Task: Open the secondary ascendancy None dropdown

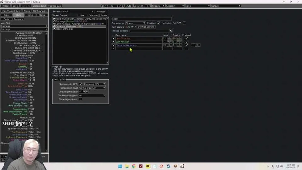Action: pyautogui.click(x=198, y=6)
